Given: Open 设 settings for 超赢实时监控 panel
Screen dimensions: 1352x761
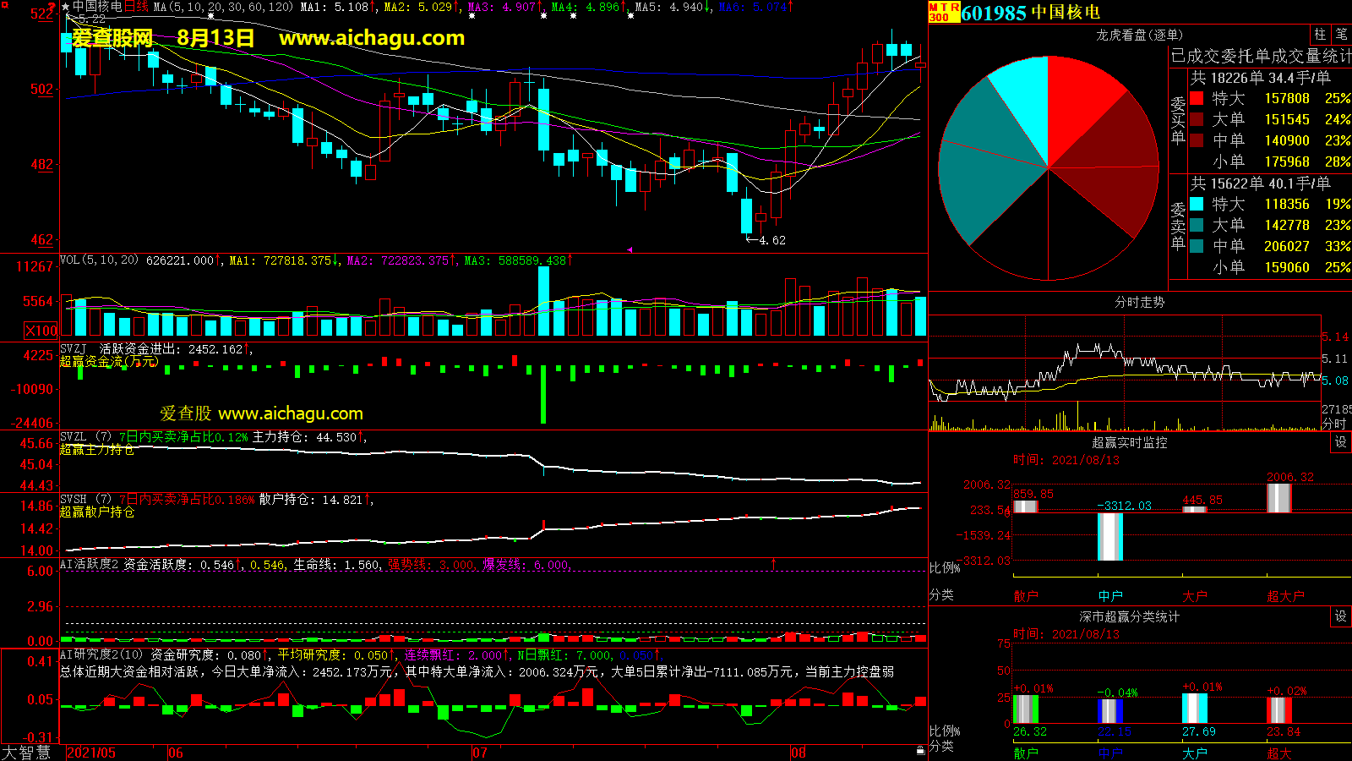Looking at the screenshot, I should point(1341,443).
